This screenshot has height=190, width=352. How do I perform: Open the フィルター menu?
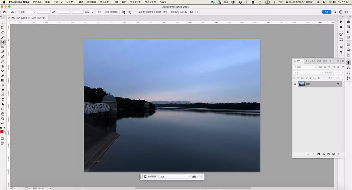(x=105, y=2)
